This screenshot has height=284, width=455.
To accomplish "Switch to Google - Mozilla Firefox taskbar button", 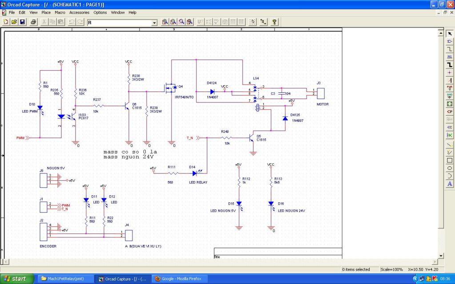I will 180,279.
